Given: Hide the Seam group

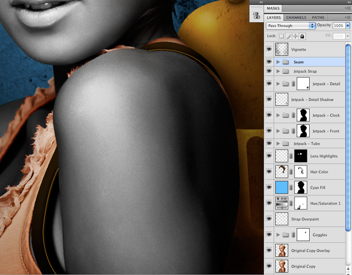Looking at the screenshot, I should tap(269, 62).
